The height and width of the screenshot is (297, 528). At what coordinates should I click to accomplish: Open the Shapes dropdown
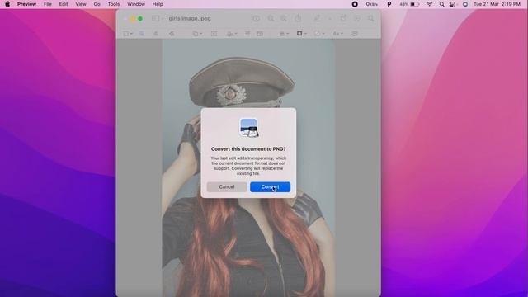click(x=197, y=34)
